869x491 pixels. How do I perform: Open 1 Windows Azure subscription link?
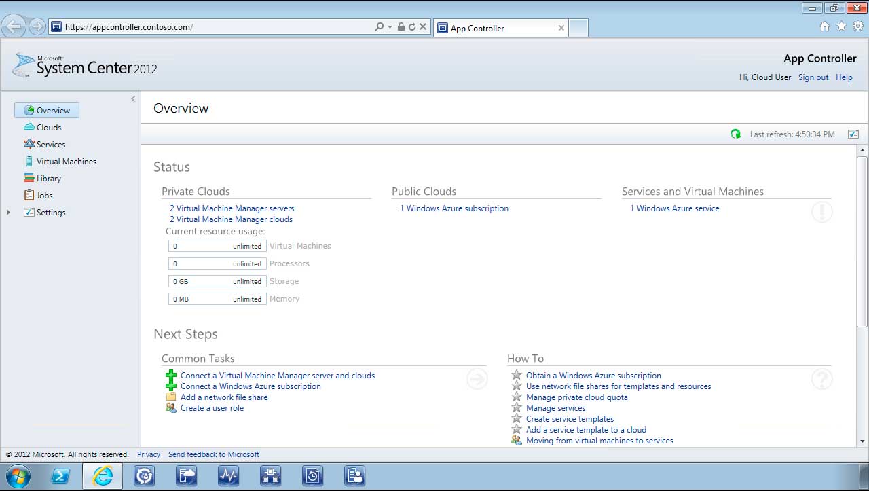click(x=454, y=208)
